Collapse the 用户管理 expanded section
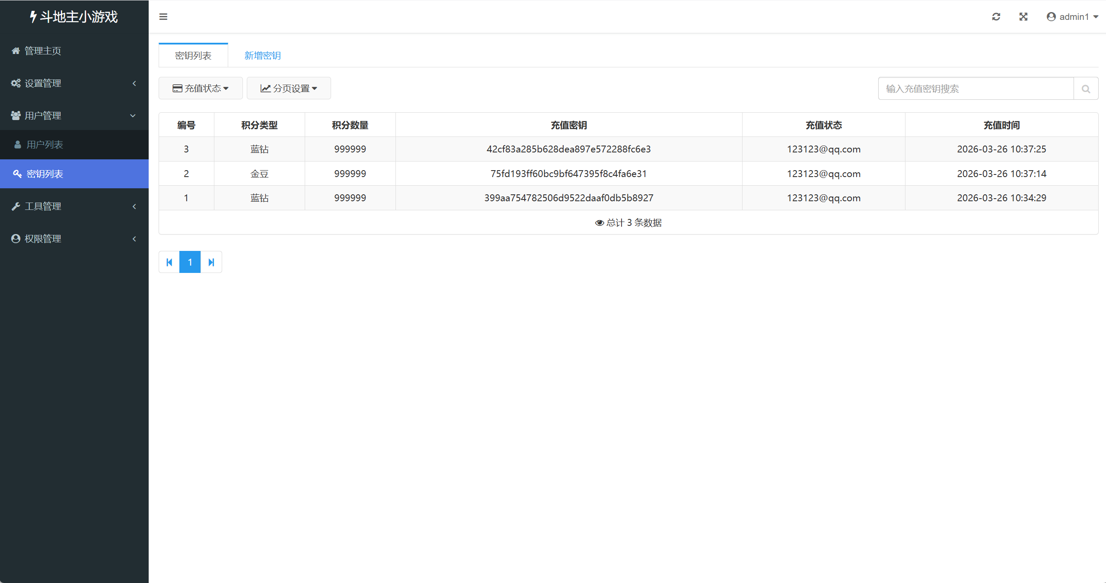The width and height of the screenshot is (1106, 583). [x=43, y=115]
